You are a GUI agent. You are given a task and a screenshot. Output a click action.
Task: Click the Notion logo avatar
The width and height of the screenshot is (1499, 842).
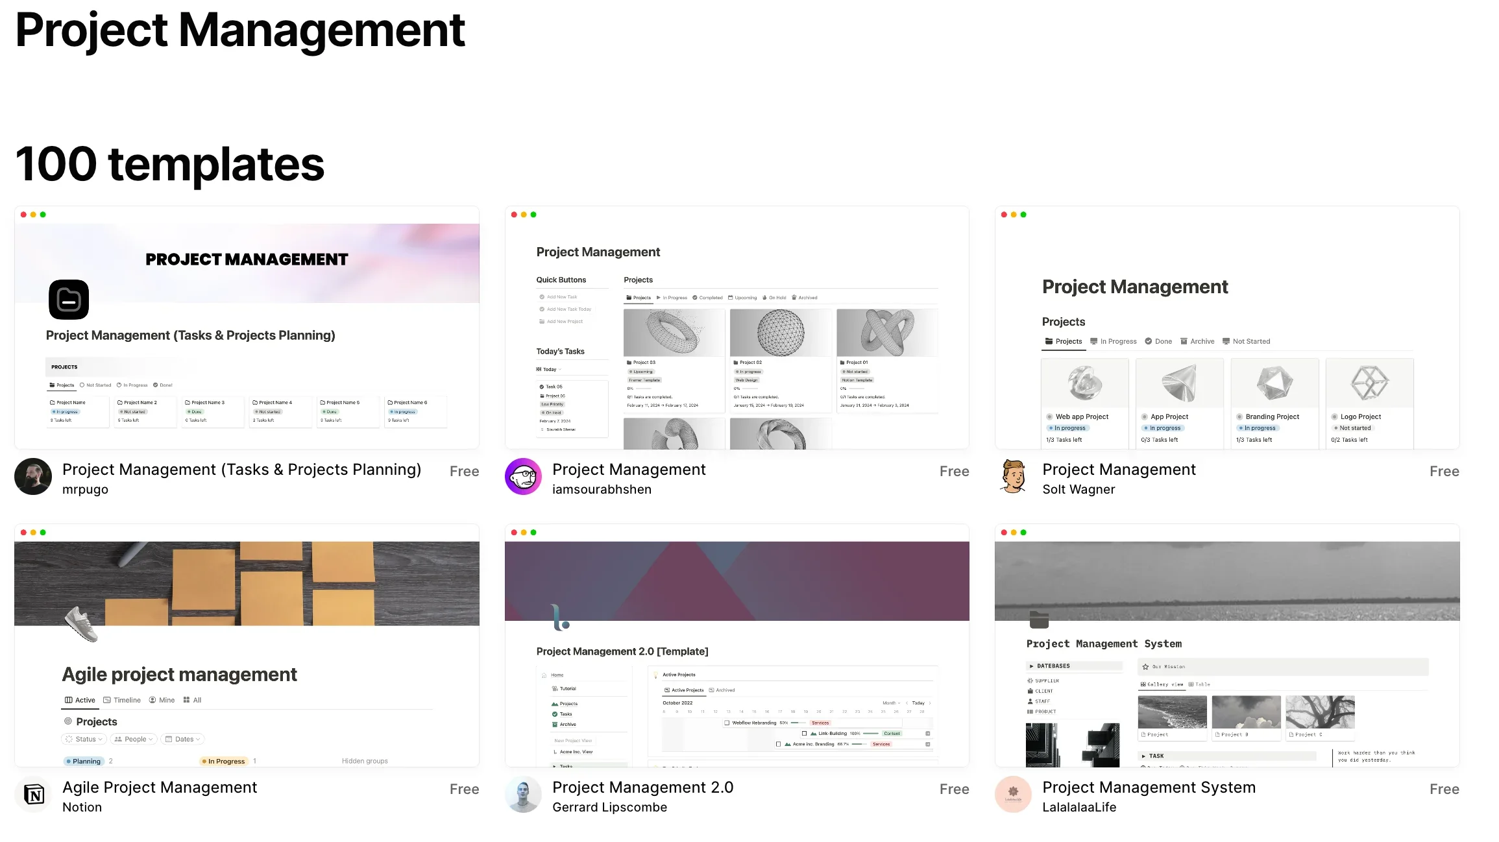tap(33, 795)
